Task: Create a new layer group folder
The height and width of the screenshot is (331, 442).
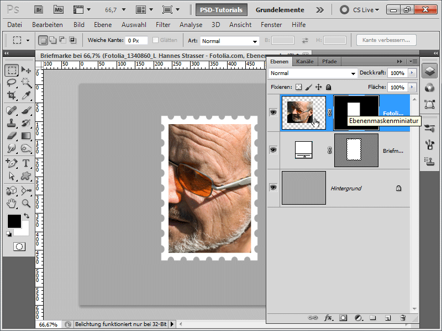Action: (x=373, y=318)
